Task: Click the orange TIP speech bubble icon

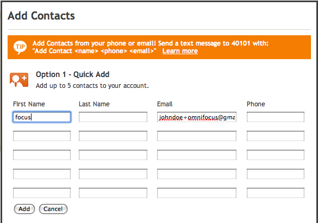Action: (20, 47)
